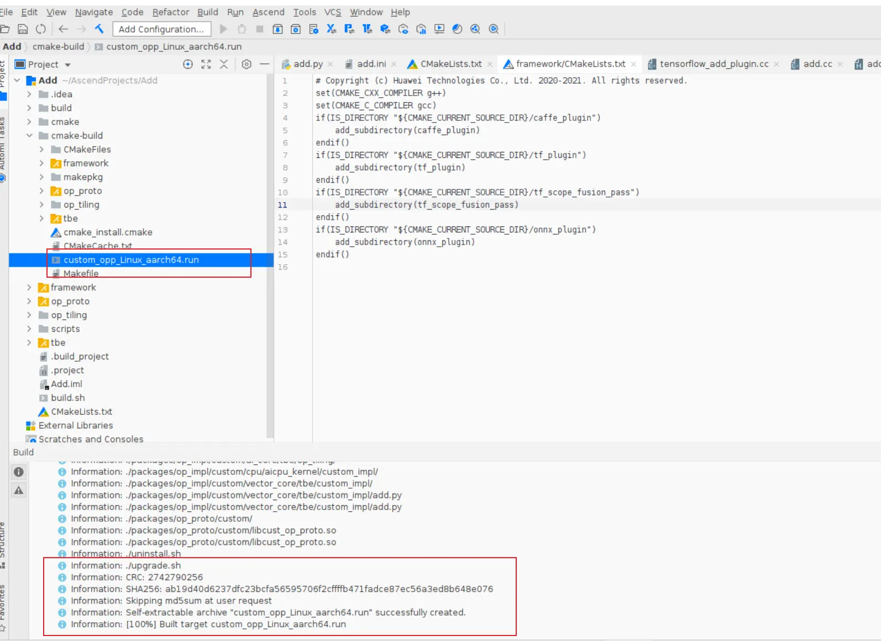Close the CMakeLists.txt editor tab
Viewport: 881px width, 641px height.
point(490,65)
